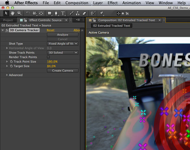190x150 pixels.
Task: Open the Layer menu
Action: click(98, 3)
